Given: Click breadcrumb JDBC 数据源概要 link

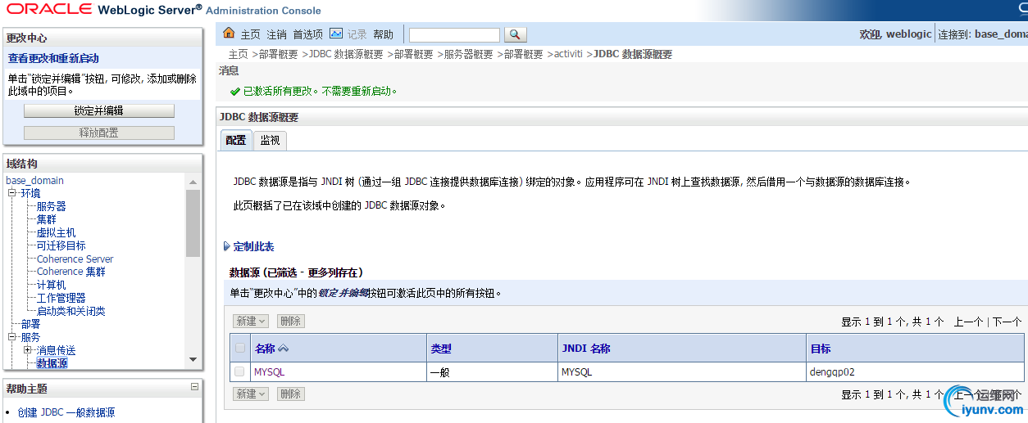Looking at the screenshot, I should pos(346,54).
